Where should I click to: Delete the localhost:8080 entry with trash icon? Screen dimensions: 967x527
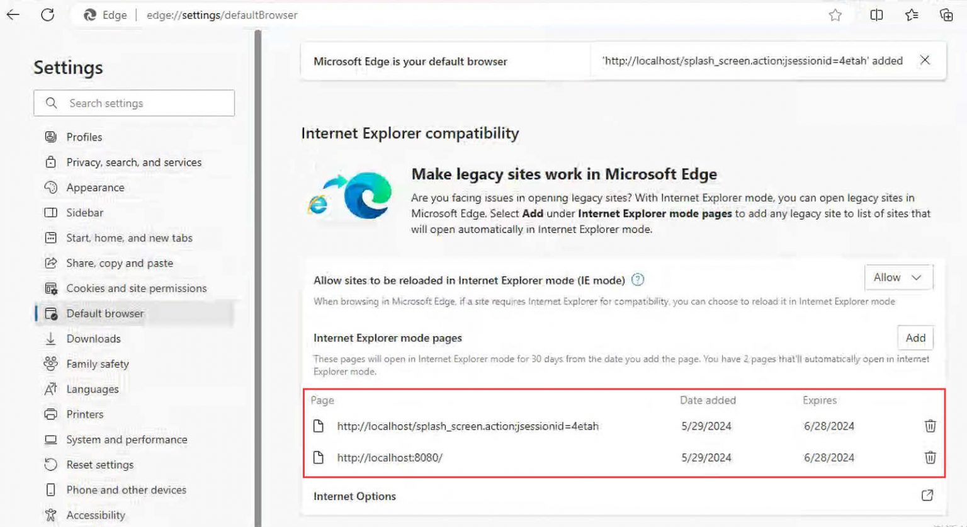[930, 458]
